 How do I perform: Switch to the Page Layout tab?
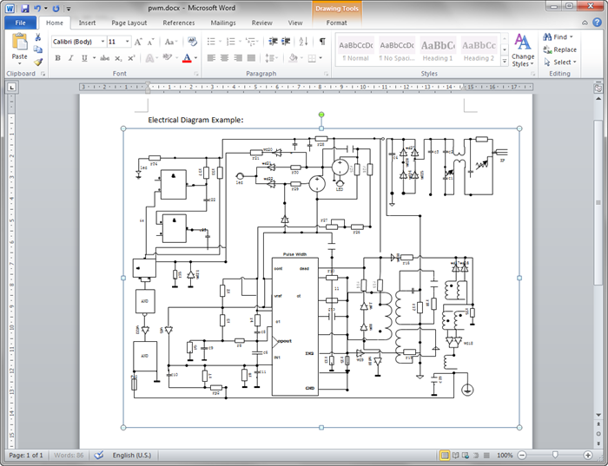pos(129,23)
